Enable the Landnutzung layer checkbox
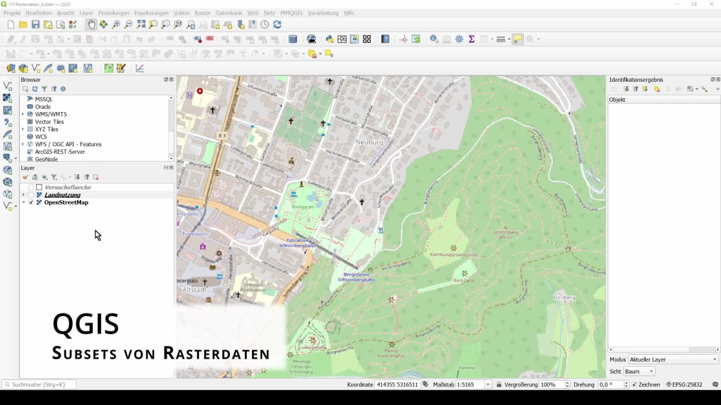The height and width of the screenshot is (405, 721). pyautogui.click(x=31, y=195)
